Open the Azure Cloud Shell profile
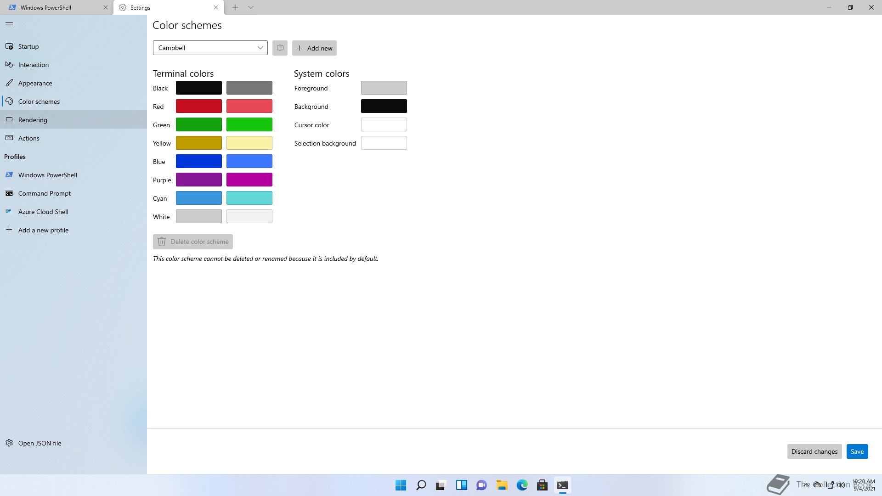This screenshot has height=496, width=882. click(x=73, y=212)
